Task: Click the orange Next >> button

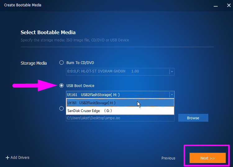Action: tap(208, 158)
